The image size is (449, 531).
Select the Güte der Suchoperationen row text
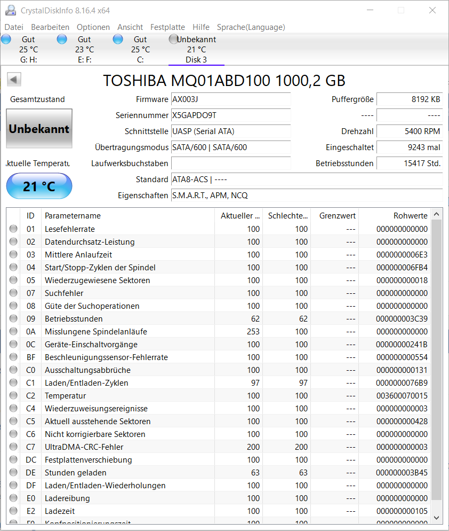coord(92,306)
